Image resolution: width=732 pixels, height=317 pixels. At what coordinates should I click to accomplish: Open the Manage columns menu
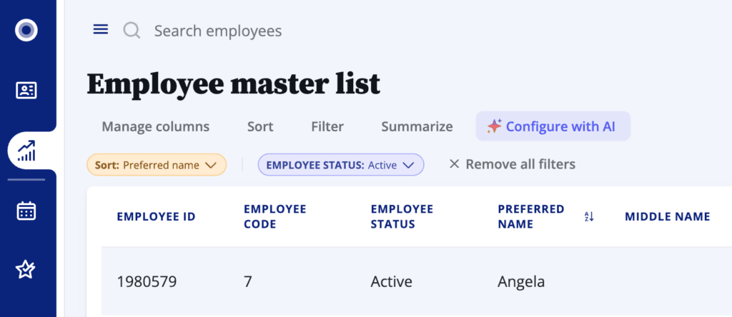coord(155,126)
